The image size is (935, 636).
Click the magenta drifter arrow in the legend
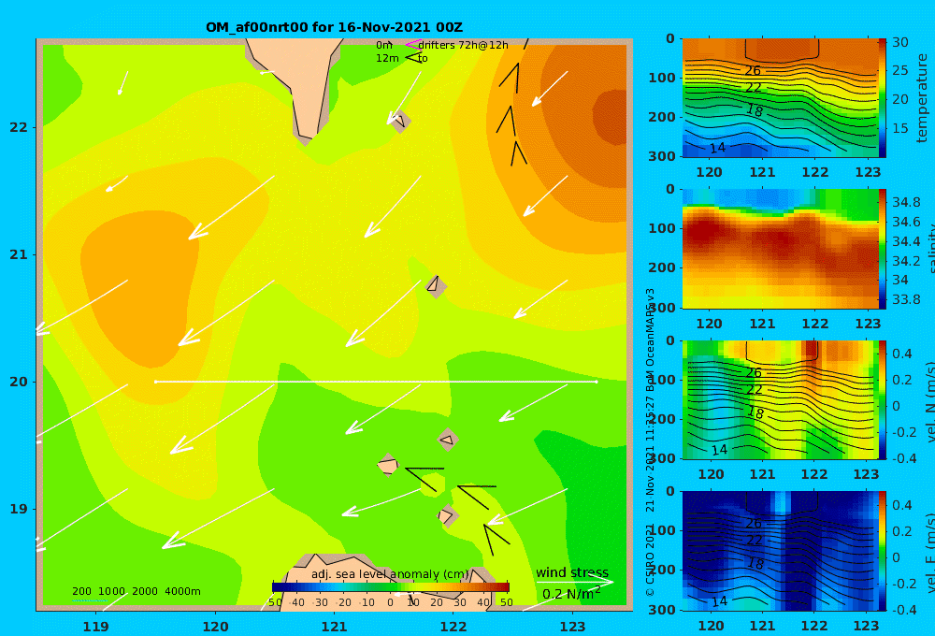(413, 45)
